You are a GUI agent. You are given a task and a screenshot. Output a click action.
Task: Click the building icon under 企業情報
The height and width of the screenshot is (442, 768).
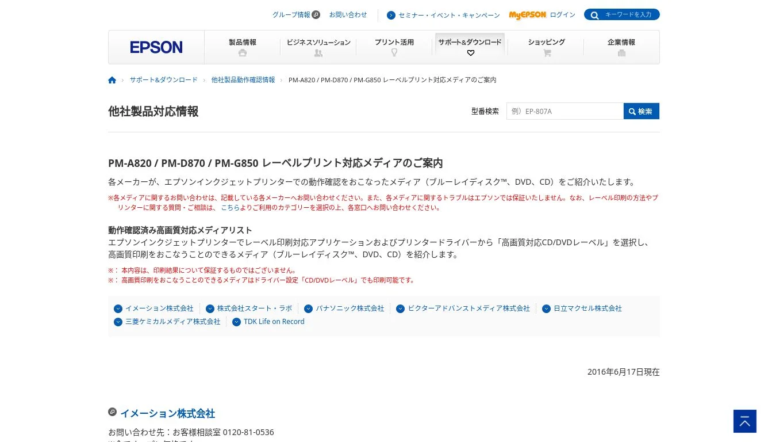(x=621, y=53)
